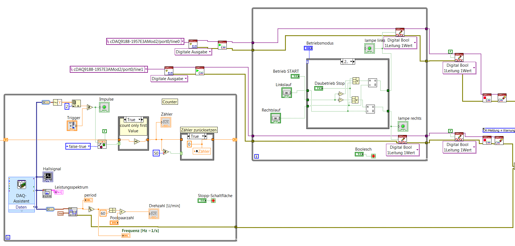Image resolution: width=515 pixels, height=246 pixels.
Task: Toggle the Daubetrieb Stop boolean terminal
Action: 319,88
